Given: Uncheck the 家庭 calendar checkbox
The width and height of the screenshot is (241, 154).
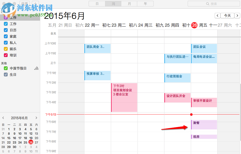Looking at the screenshot, I should point(6,36).
